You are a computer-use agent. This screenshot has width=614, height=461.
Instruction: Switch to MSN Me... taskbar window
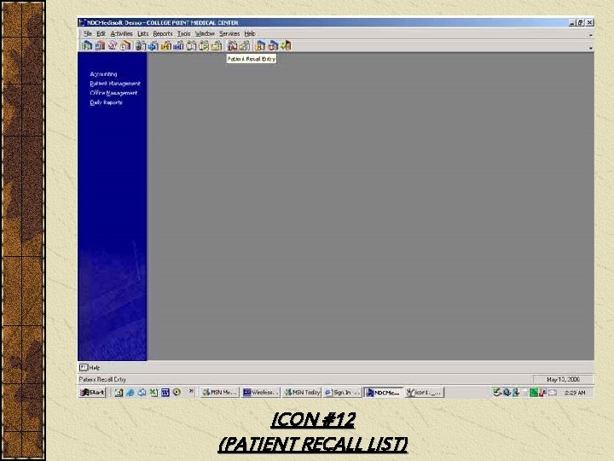(219, 393)
